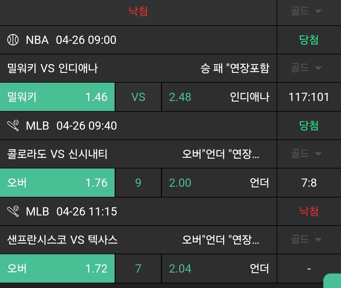The width and height of the screenshot is (341, 288).
Task: Click the 117:101 final score cell
Action: 309,97
